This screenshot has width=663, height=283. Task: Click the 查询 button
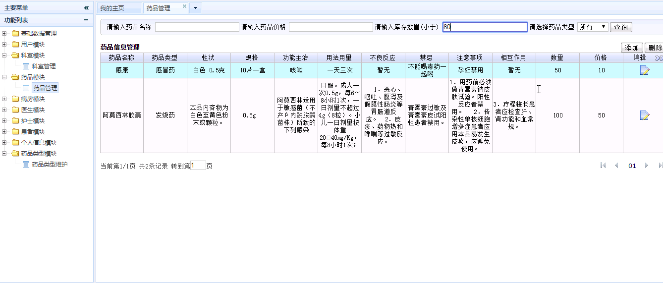pyautogui.click(x=621, y=27)
